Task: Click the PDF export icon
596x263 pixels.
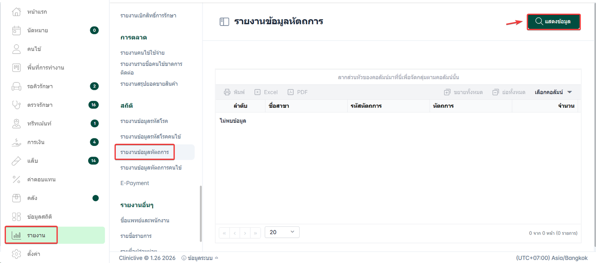Action: 291,92
